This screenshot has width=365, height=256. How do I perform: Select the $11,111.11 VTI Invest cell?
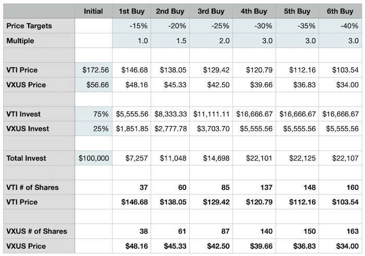211,114
